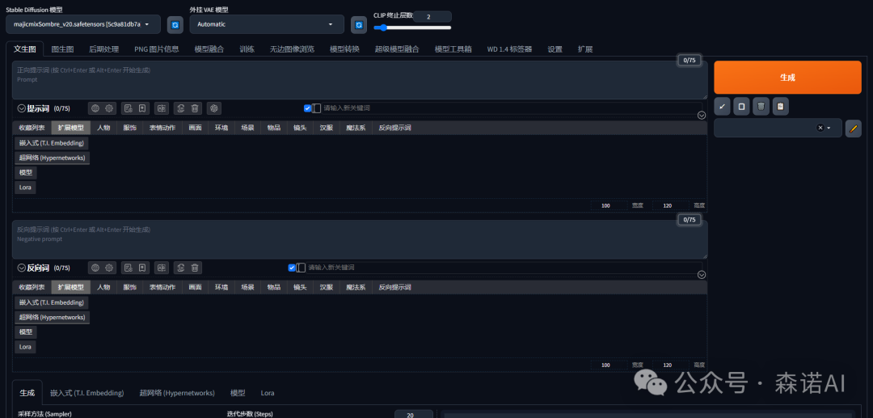Switch to the 后期处理 tab
The image size is (873, 418).
coord(104,49)
